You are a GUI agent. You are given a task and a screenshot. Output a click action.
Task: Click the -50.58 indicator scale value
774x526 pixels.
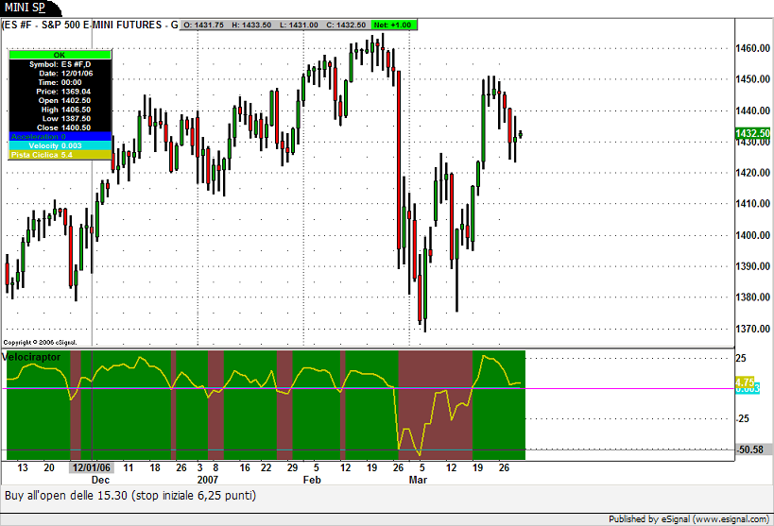pyautogui.click(x=751, y=450)
